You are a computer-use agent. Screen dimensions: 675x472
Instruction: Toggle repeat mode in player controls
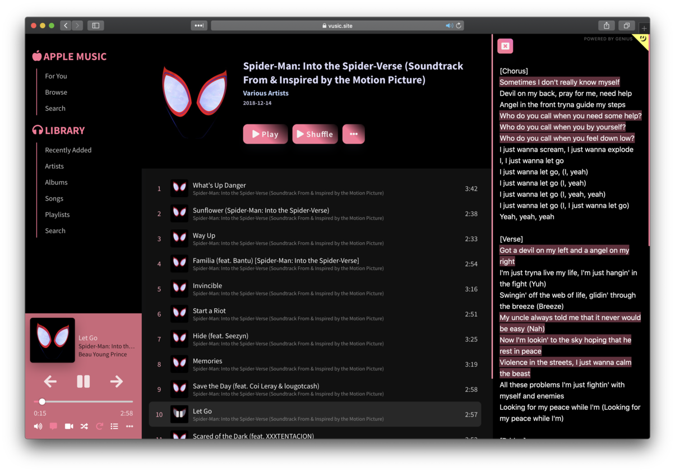pyautogui.click(x=99, y=427)
